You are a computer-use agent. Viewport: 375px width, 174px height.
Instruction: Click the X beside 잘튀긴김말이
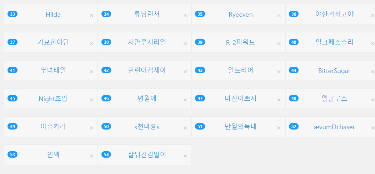(185, 156)
